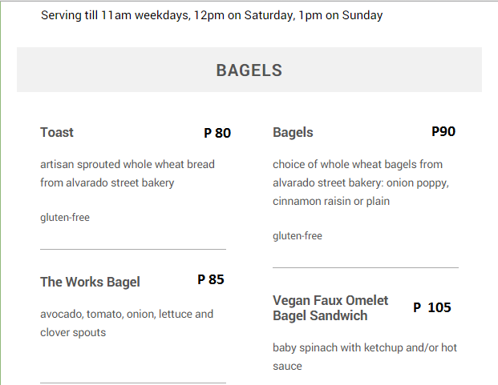
Task: Click the clover spouts text
Action: point(73,332)
